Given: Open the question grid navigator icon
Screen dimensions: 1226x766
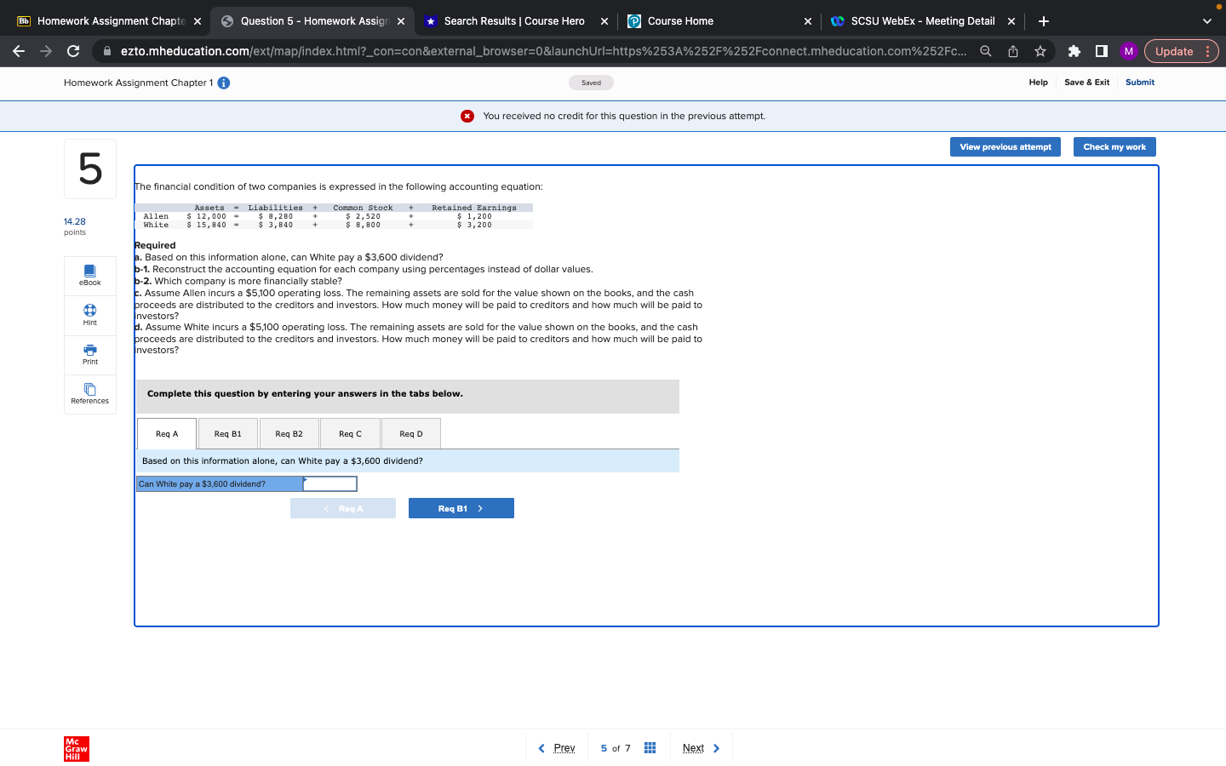Looking at the screenshot, I should pyautogui.click(x=650, y=747).
